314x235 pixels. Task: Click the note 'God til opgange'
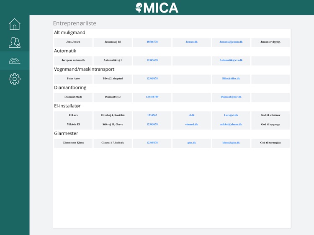(x=270, y=124)
